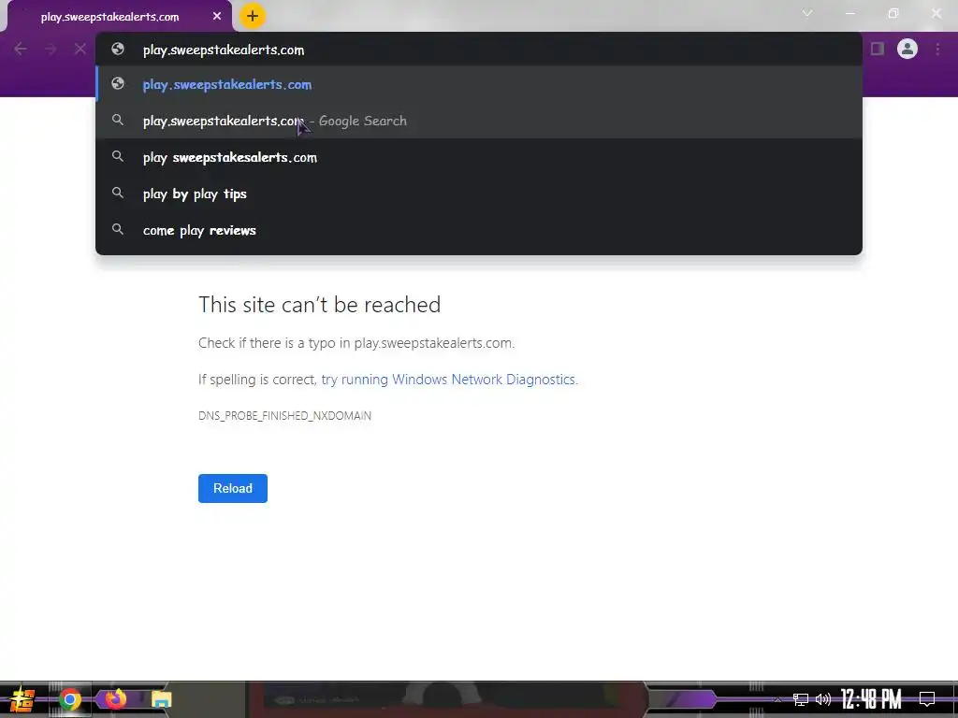Viewport: 958px width, 718px height.
Task: Launch Firefox from the taskbar
Action: (115, 698)
